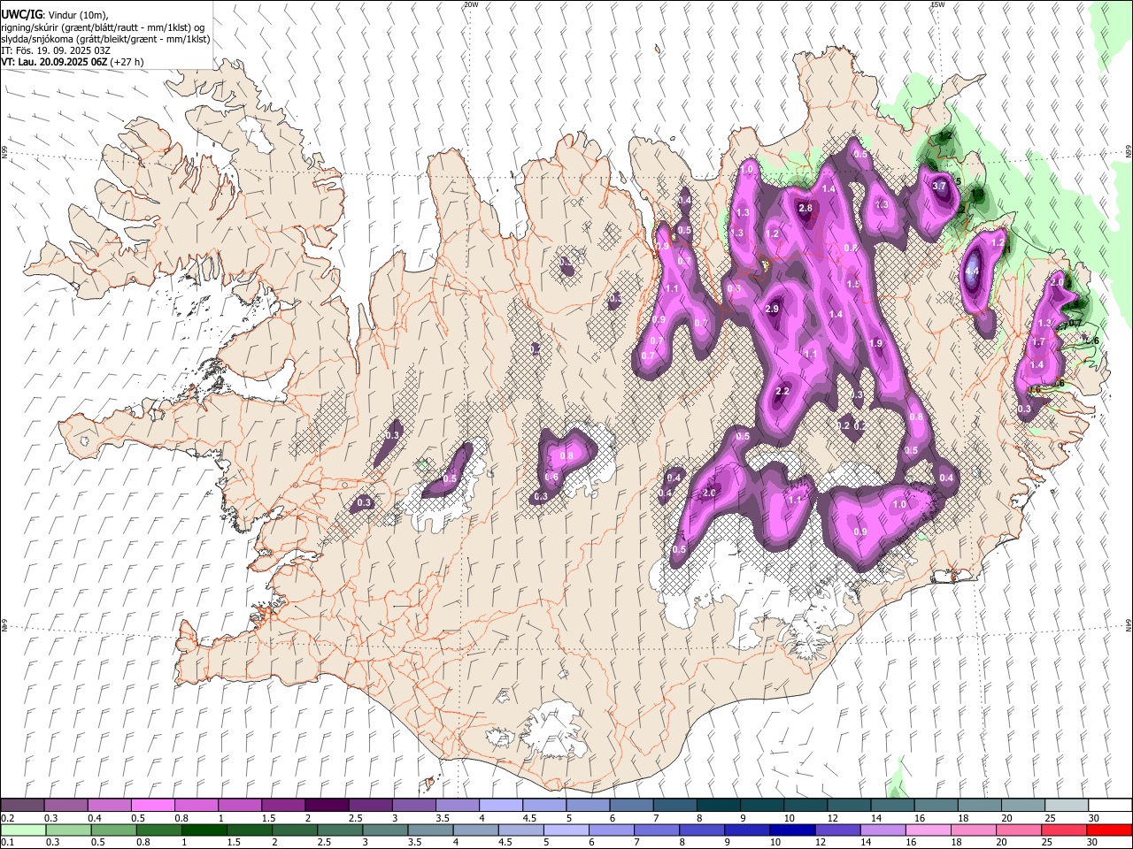Screen dimensions: 1133x849
Task: Click upper-scale swatch between 1.5 and 2
Action: point(282,805)
